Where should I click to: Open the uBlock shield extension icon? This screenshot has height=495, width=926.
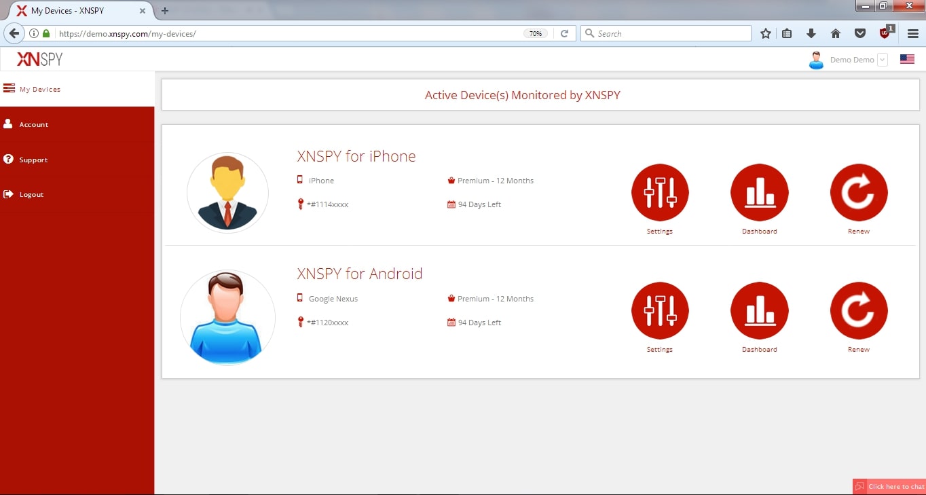point(885,33)
